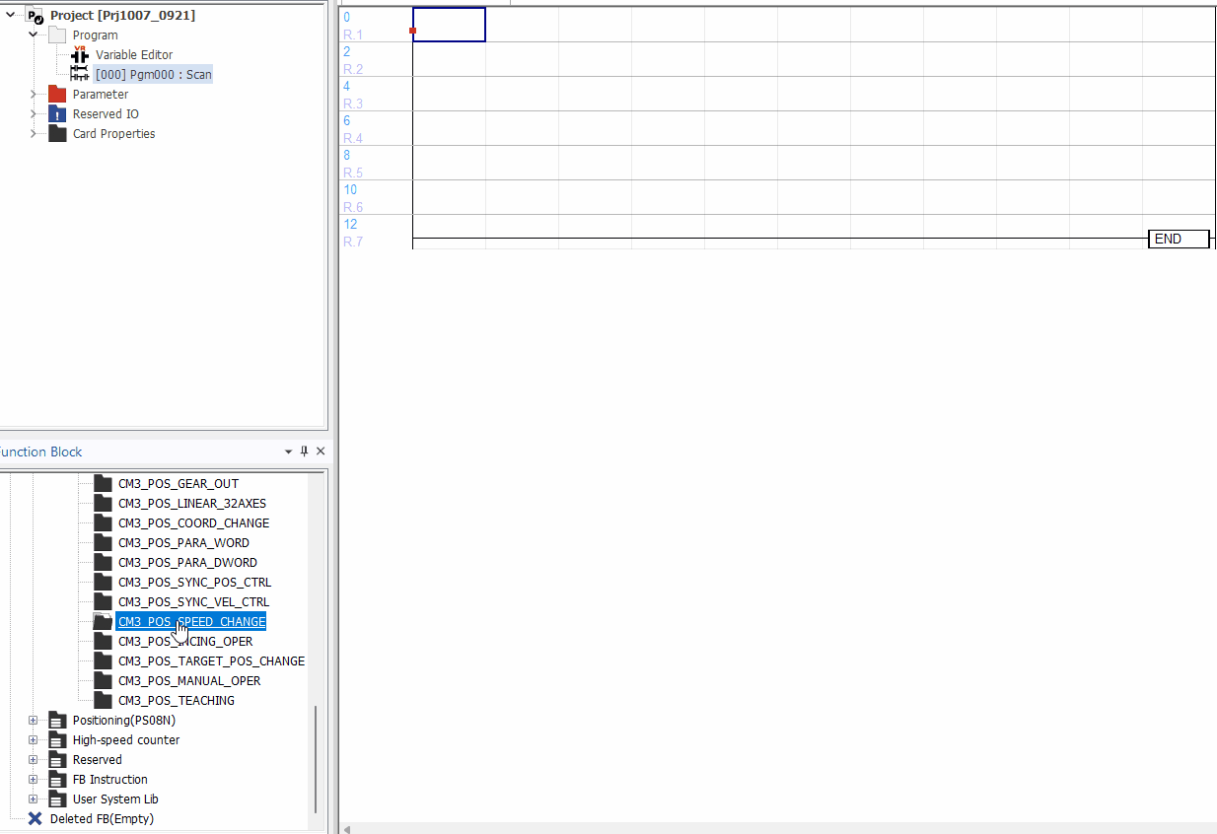Viewport: 1217px width, 834px height.
Task: Expand the FB Instruction node
Action: (x=34, y=780)
